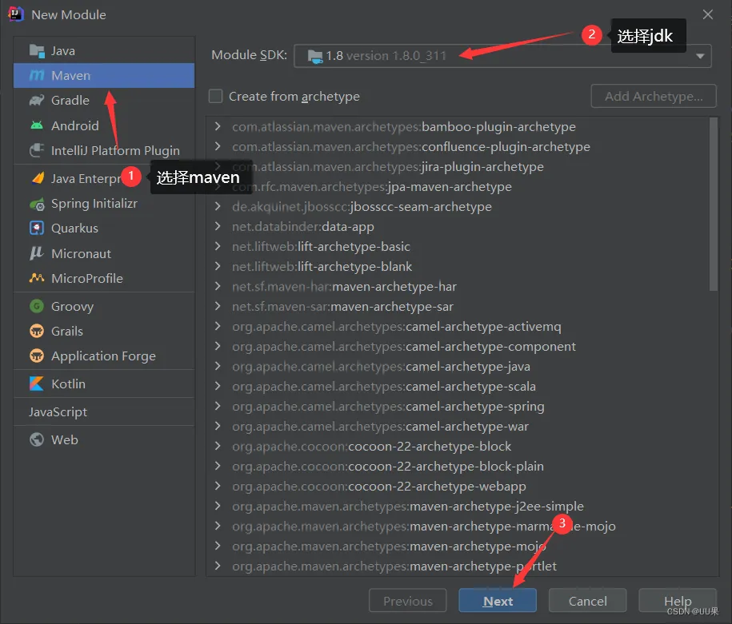
Task: Select JavaScript module type
Action: [x=104, y=411]
